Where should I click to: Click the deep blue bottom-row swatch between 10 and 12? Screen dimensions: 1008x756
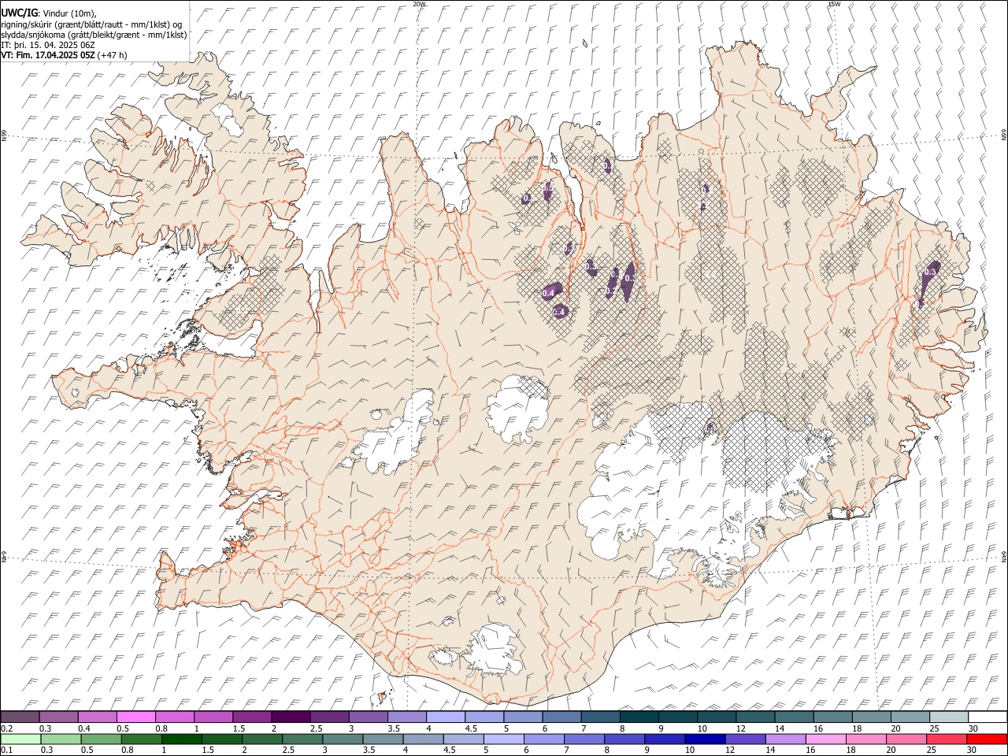pos(705,739)
